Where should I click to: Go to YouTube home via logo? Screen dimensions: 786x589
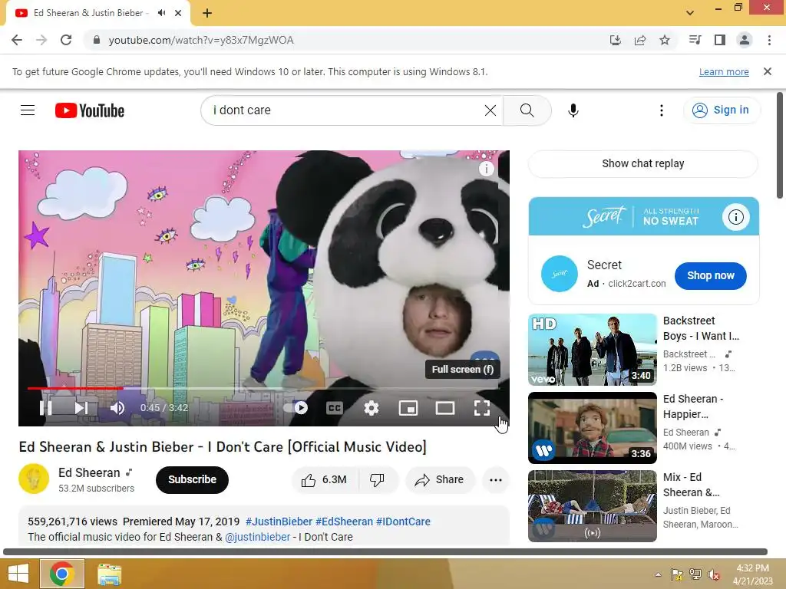pyautogui.click(x=90, y=110)
